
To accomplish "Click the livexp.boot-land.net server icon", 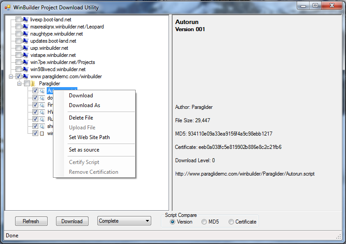I will click(x=25, y=20).
